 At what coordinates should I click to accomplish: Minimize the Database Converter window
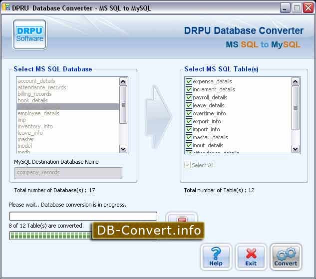point(285,8)
